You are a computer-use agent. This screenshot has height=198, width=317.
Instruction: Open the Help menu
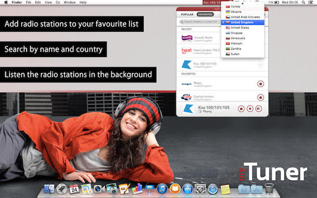(x=83, y=3)
